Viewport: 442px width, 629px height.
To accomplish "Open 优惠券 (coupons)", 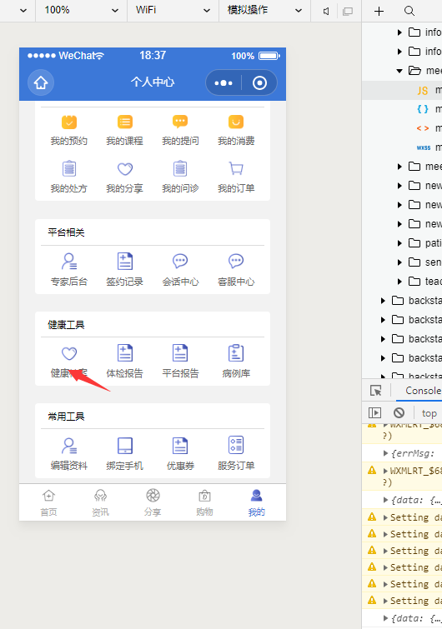I will [180, 454].
